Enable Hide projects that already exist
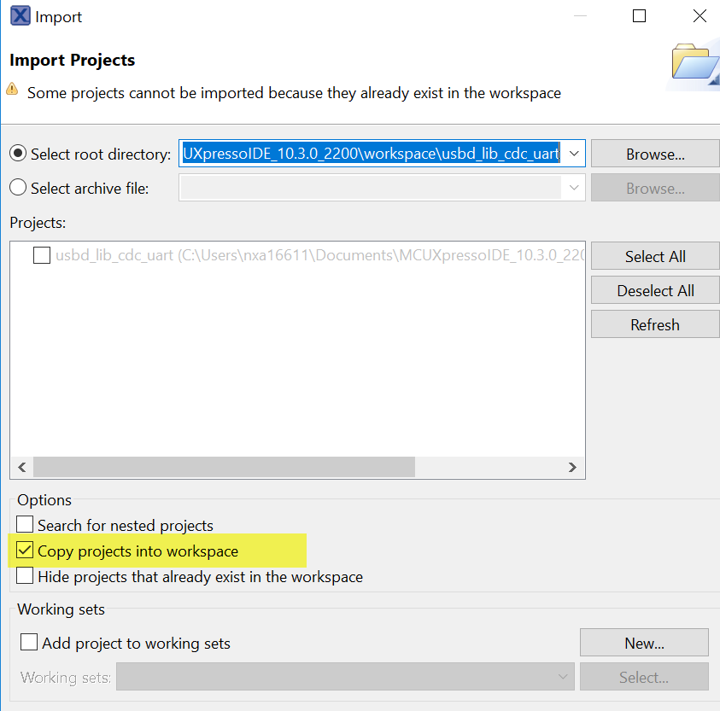Viewport: 720px width, 711px height. pyautogui.click(x=25, y=575)
